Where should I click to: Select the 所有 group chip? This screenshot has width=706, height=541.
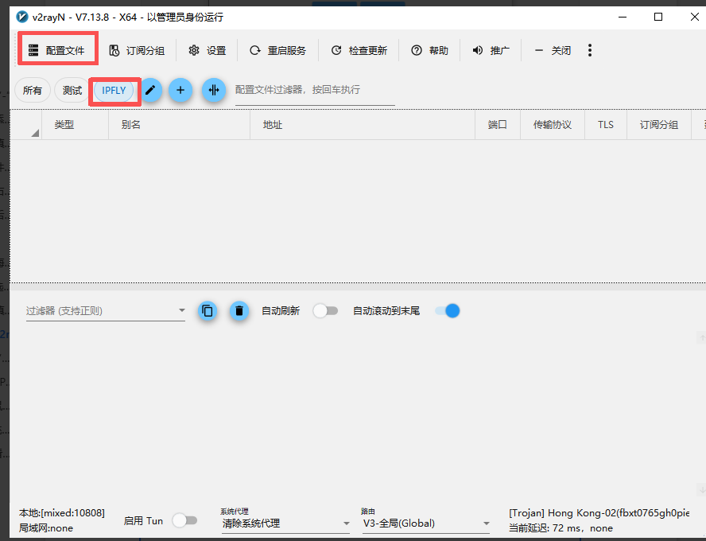coord(33,91)
